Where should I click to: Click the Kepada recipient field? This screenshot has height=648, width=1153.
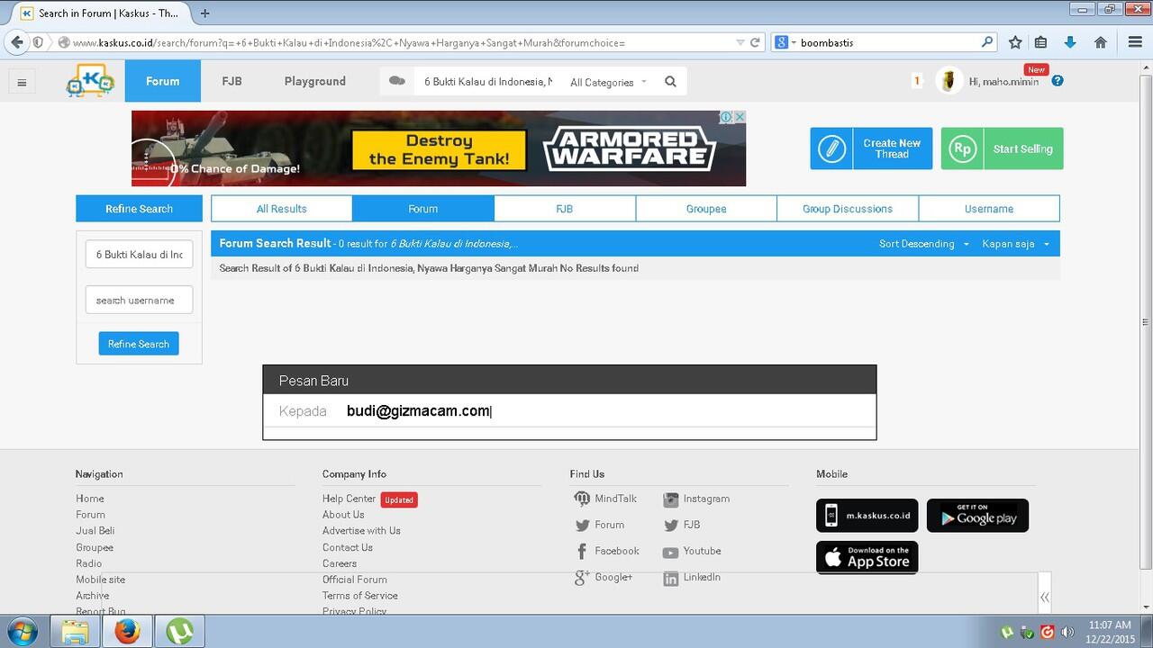pos(569,411)
